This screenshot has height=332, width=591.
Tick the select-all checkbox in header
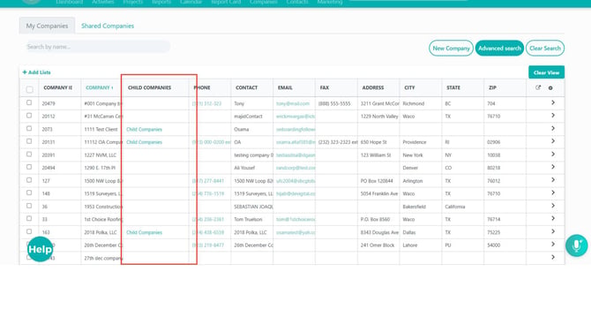coord(29,89)
